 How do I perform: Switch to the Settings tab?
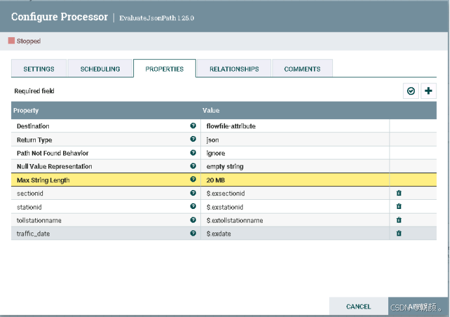point(39,69)
